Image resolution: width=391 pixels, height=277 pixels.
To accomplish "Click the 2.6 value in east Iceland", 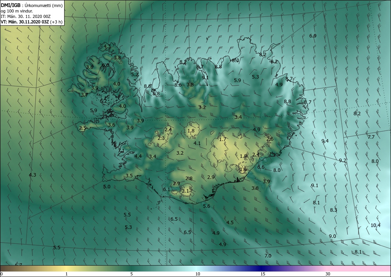I will pyautogui.click(x=270, y=139).
